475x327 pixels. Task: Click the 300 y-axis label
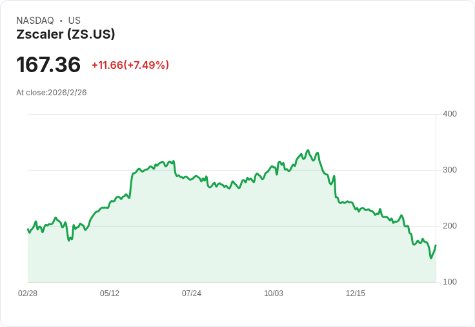coord(450,170)
